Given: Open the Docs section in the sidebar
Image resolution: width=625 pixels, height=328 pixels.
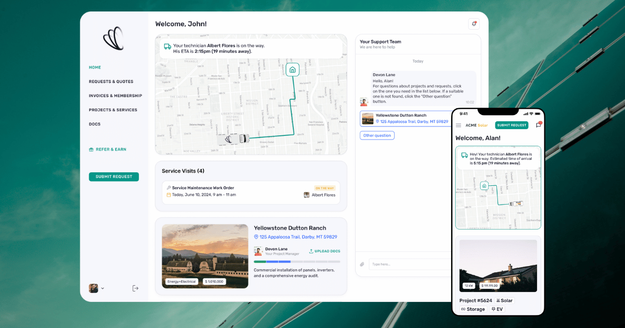Looking at the screenshot, I should (95, 124).
